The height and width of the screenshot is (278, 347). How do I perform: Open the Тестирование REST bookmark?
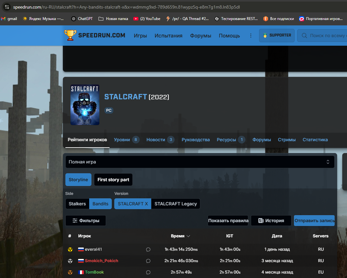(x=236, y=19)
